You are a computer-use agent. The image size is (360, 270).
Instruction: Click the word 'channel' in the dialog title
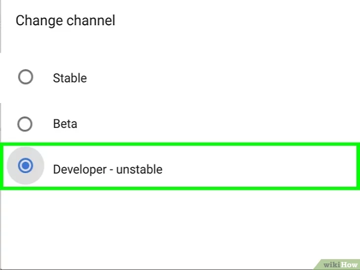click(x=91, y=20)
